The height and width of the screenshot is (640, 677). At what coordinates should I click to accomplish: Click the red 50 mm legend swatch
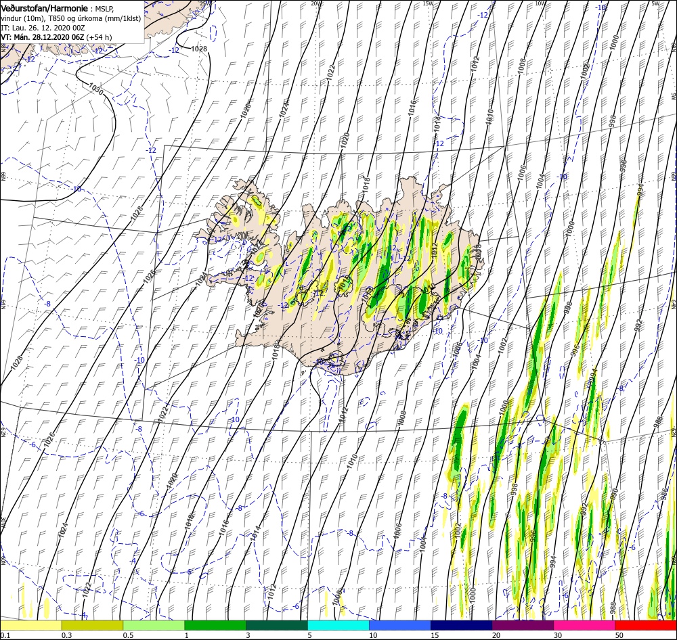[646, 625]
